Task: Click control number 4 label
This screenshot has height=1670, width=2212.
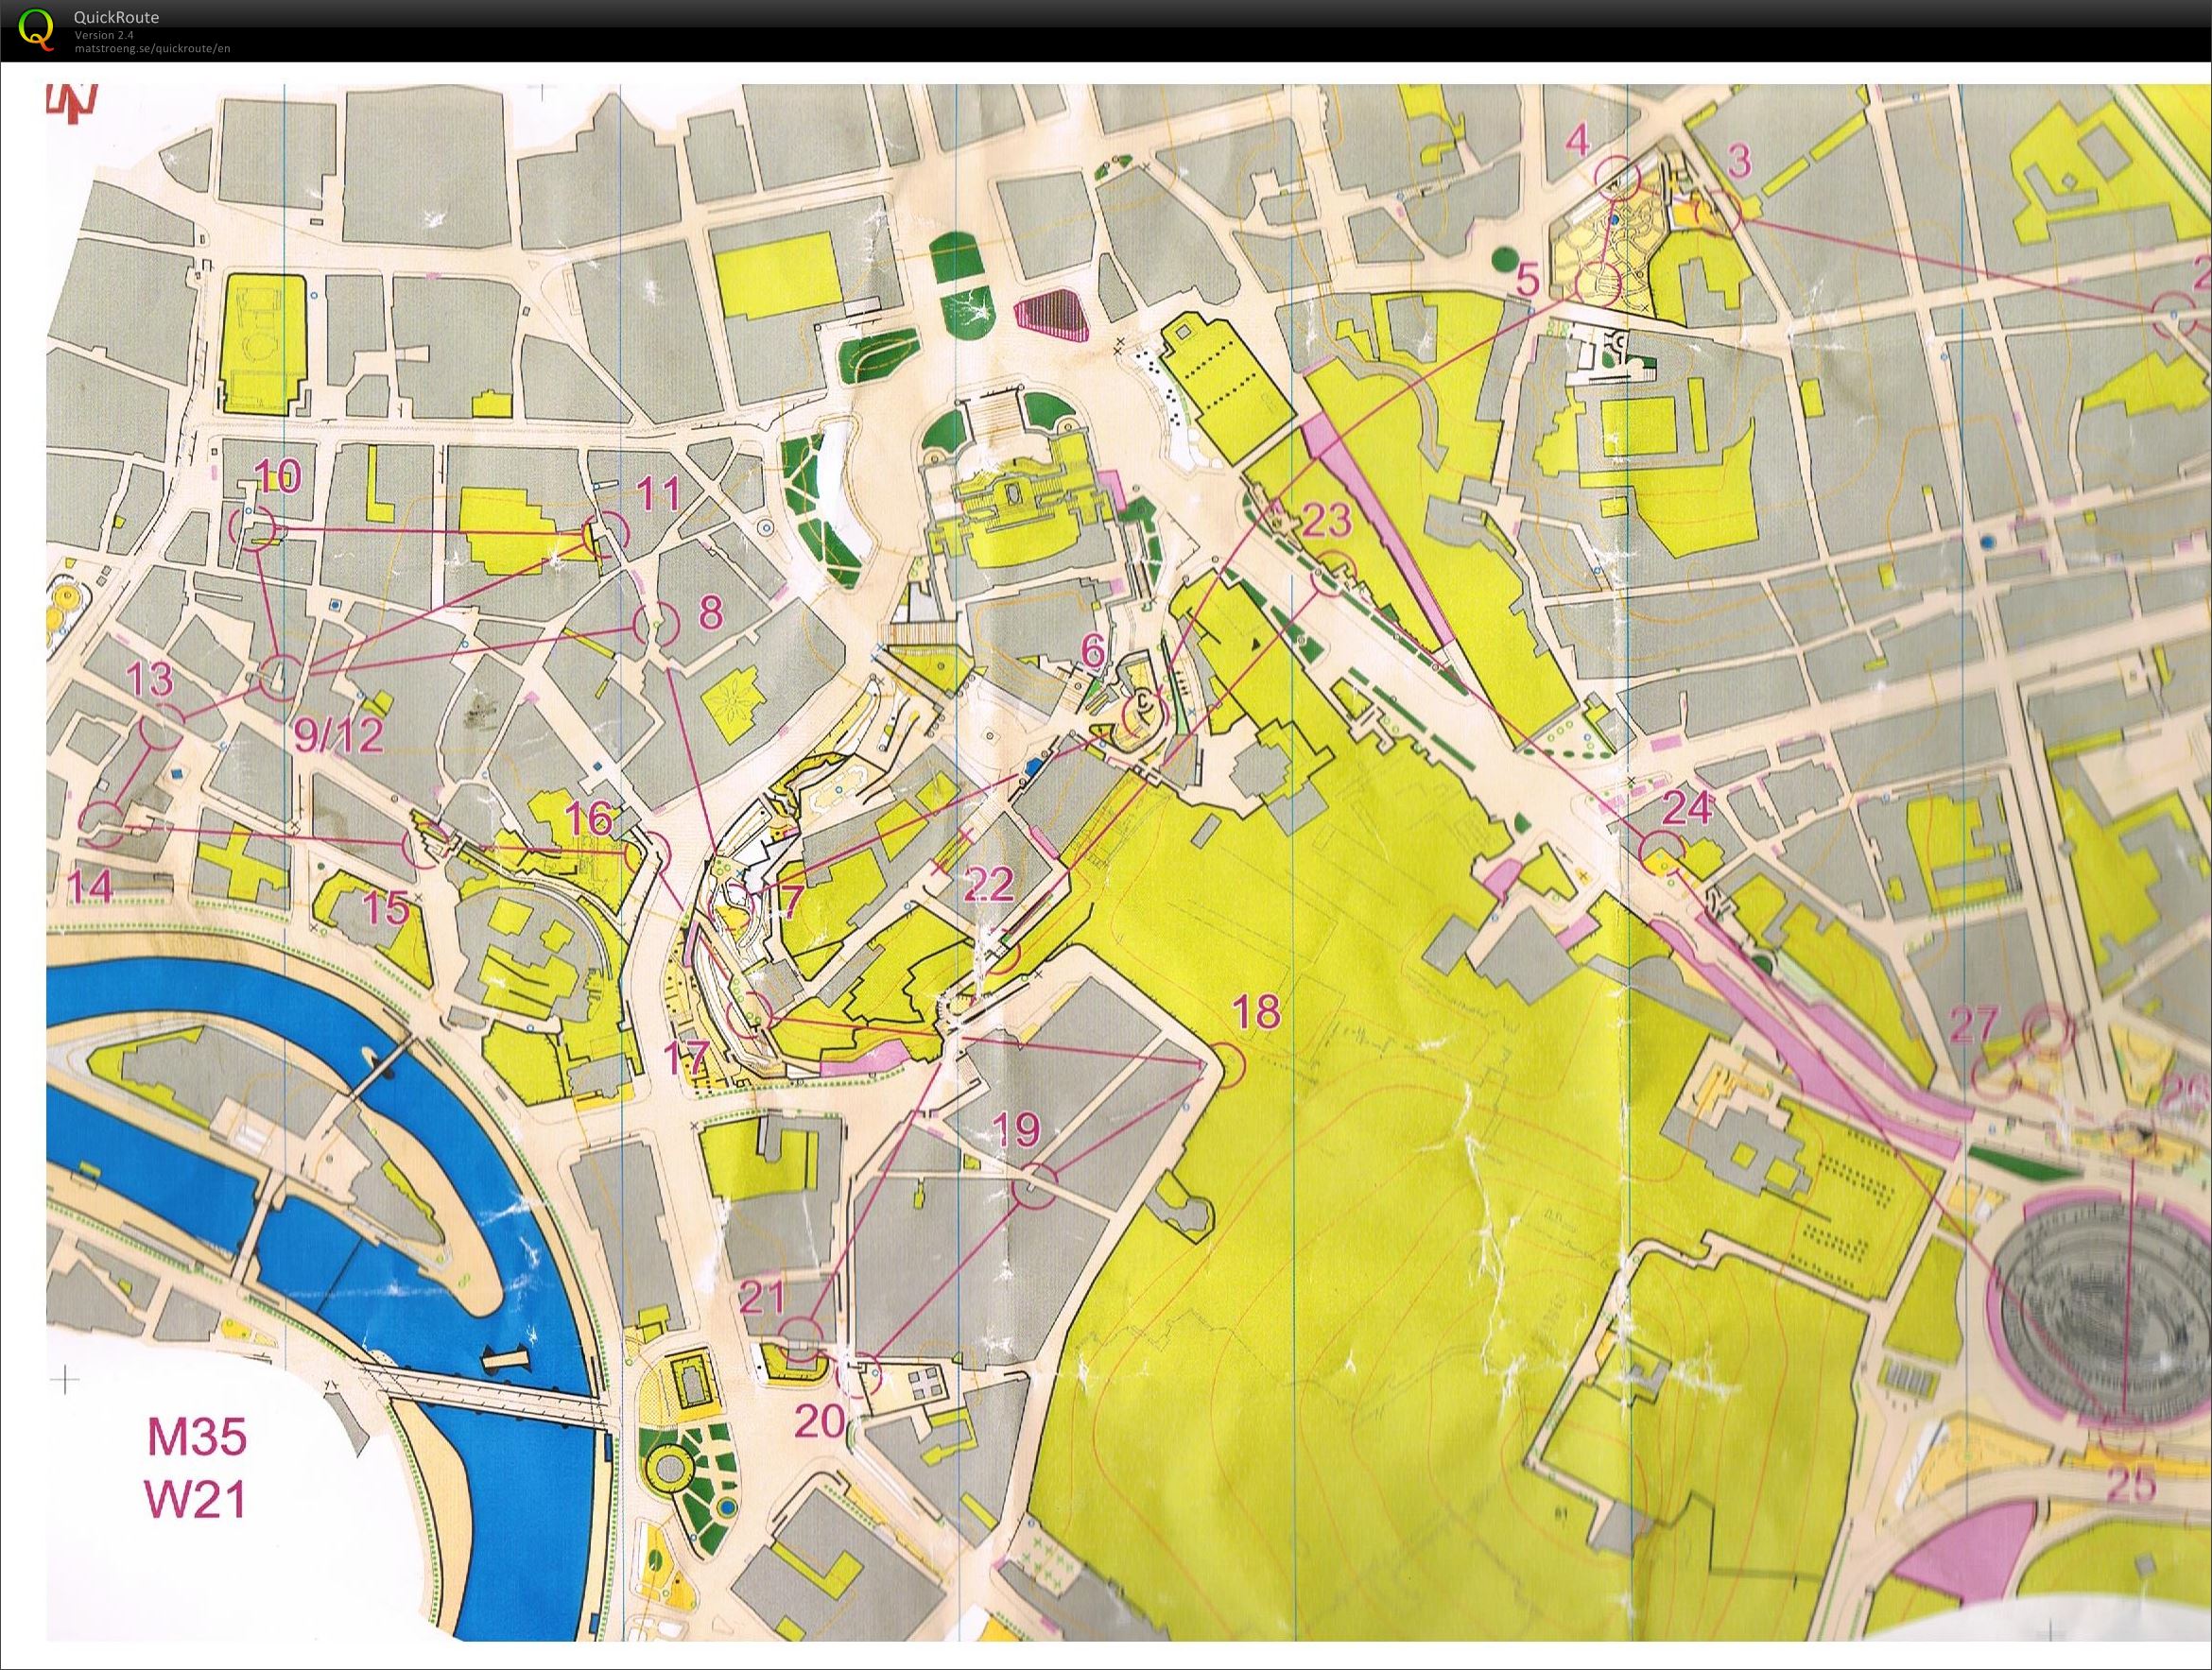Action: pyautogui.click(x=1578, y=141)
